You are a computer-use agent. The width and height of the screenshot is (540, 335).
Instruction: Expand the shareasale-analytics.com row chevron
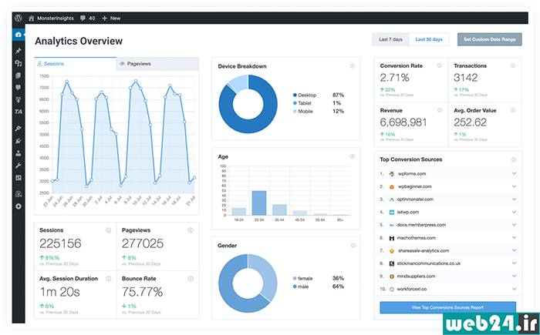(x=514, y=250)
